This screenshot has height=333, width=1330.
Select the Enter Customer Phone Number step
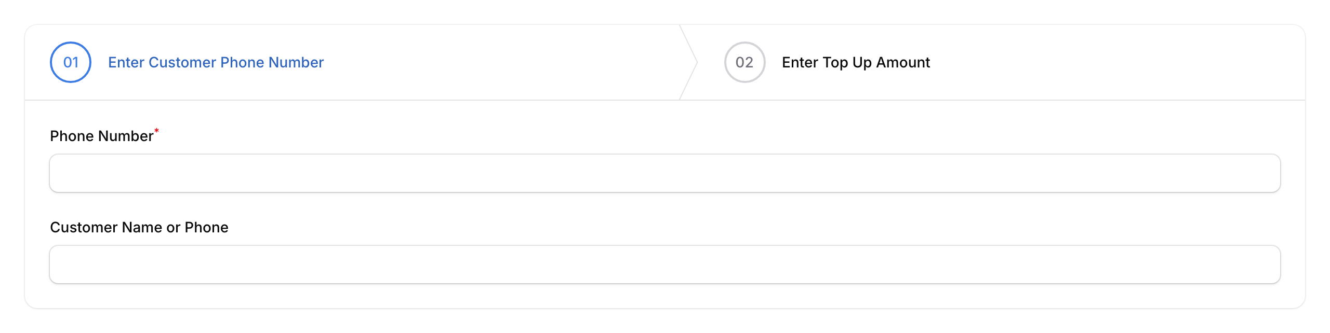click(216, 62)
